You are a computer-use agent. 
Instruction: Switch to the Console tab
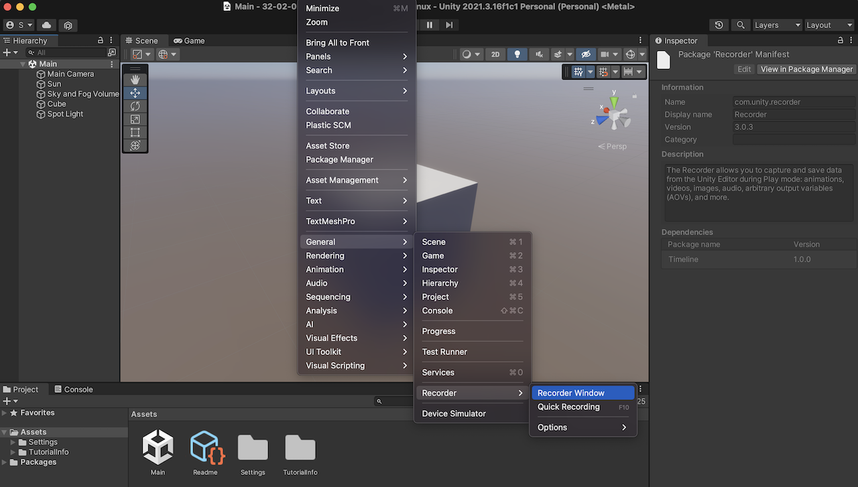point(73,389)
